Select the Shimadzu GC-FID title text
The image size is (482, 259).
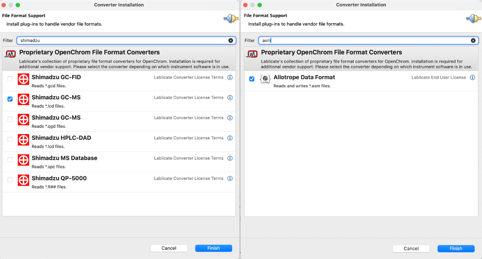[x=56, y=77]
